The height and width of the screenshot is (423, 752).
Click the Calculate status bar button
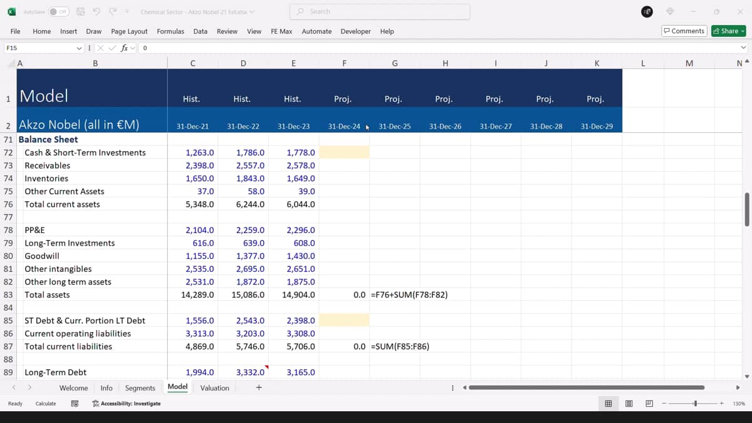click(46, 404)
